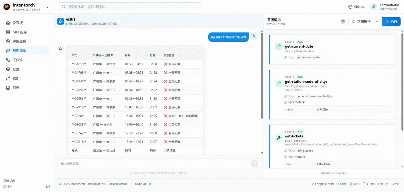The width and height of the screenshot is (404, 192).
Task: Click the 意图编排 sparkle icon in sidebar
Action: 8,51
